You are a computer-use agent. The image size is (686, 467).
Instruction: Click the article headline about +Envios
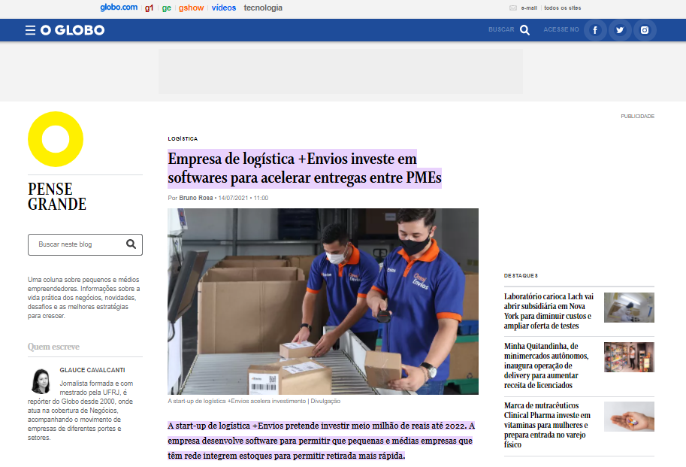[304, 168]
